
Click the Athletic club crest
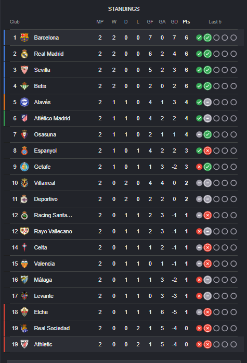coord(24,344)
